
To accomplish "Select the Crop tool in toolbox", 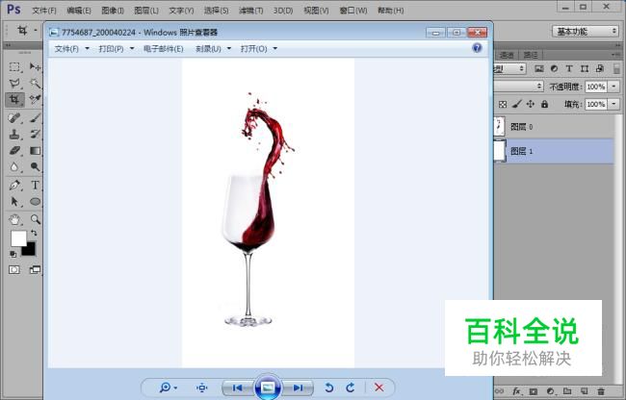I will pyautogui.click(x=14, y=99).
